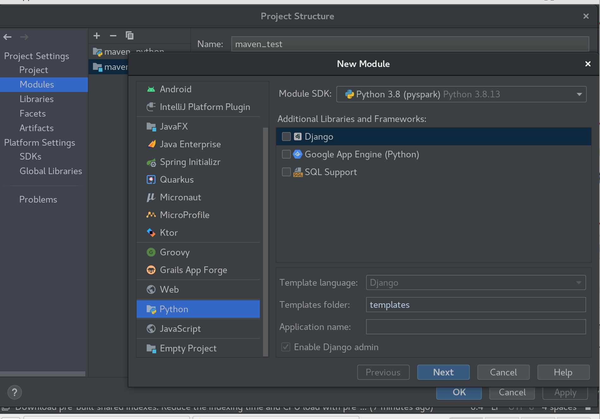
Task: Select Groovy module type
Action: (198, 252)
